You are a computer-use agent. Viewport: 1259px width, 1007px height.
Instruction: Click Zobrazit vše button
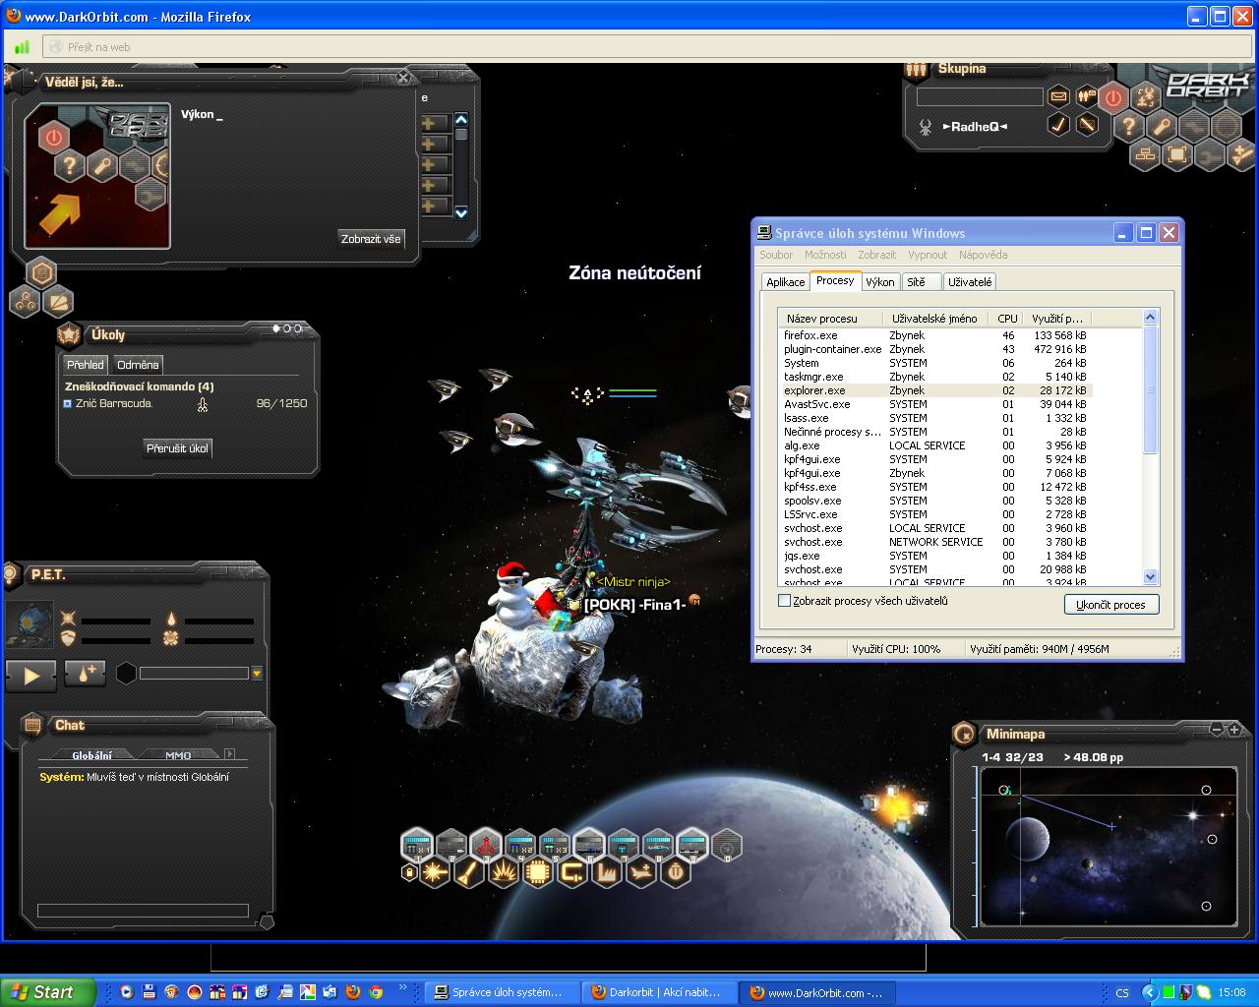371,239
